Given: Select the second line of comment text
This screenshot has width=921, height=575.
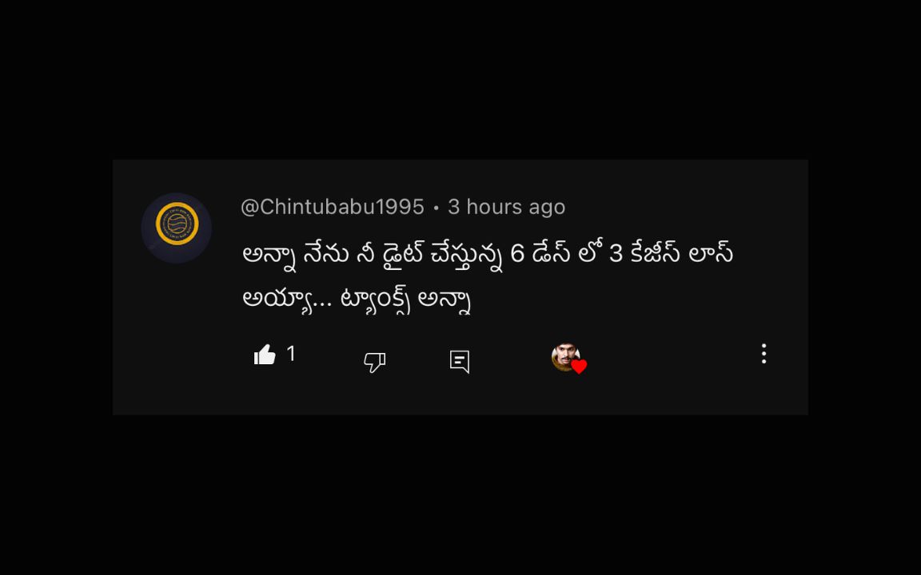Looking at the screenshot, I should pos(357,299).
